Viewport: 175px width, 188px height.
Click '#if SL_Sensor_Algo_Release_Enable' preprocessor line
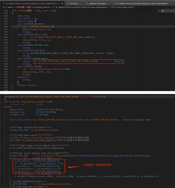[28, 102]
